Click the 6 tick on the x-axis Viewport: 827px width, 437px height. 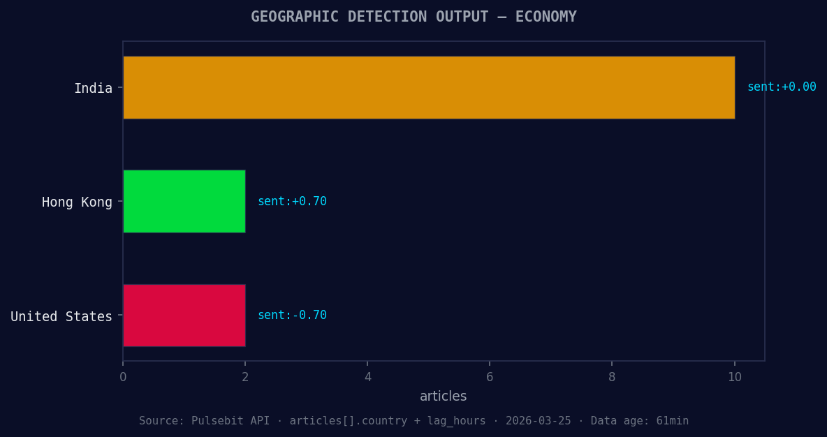click(x=490, y=376)
